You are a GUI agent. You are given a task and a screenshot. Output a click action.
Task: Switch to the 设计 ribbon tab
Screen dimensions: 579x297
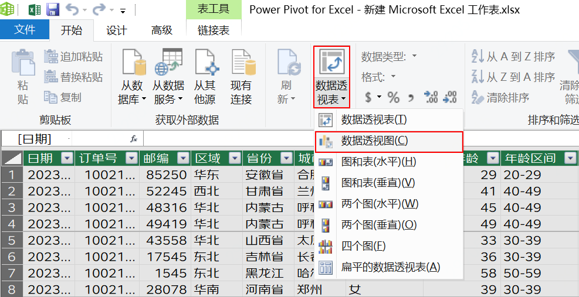[117, 30]
